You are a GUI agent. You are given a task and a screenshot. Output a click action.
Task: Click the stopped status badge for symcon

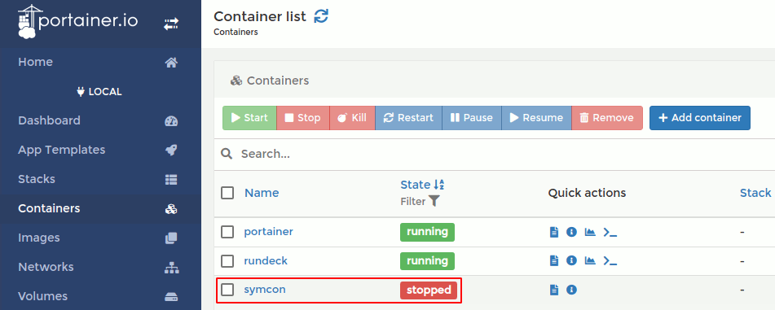(429, 290)
